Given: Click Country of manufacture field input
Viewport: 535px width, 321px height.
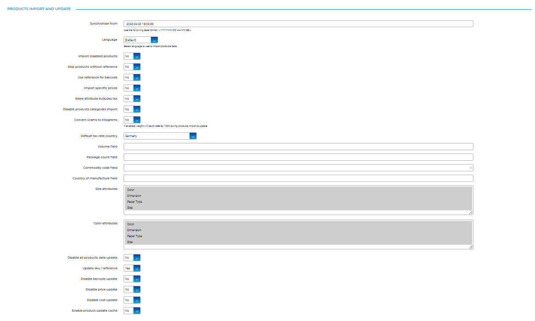Looking at the screenshot, I should tap(297, 179).
